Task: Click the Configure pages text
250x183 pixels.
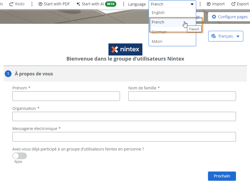Action: tap(233, 17)
